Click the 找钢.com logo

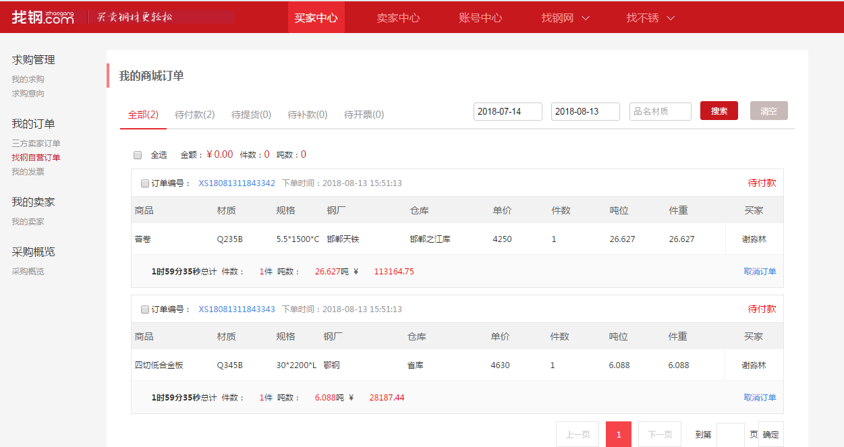click(43, 18)
